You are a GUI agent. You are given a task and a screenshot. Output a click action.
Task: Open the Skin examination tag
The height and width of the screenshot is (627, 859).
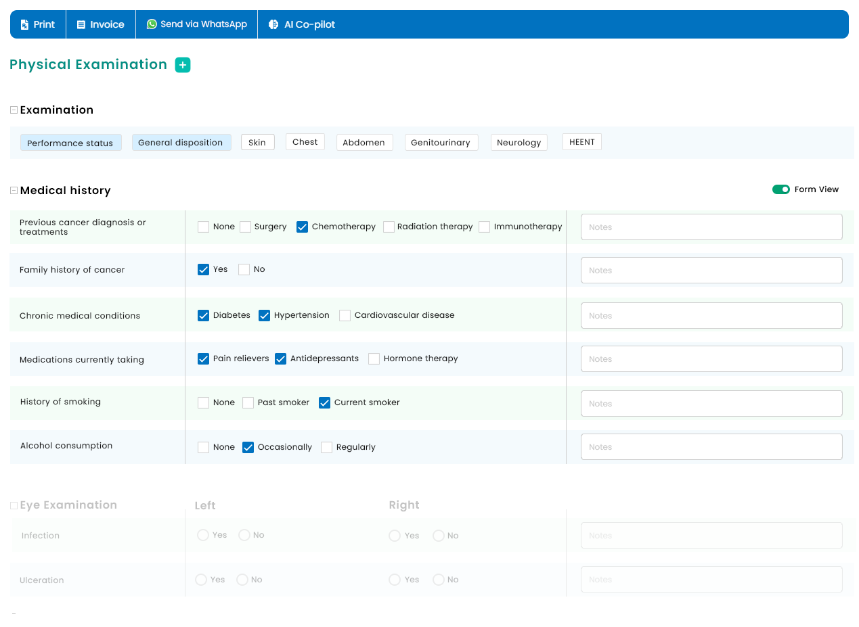(257, 142)
